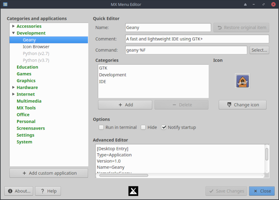Open Help

pyautogui.click(x=48, y=191)
